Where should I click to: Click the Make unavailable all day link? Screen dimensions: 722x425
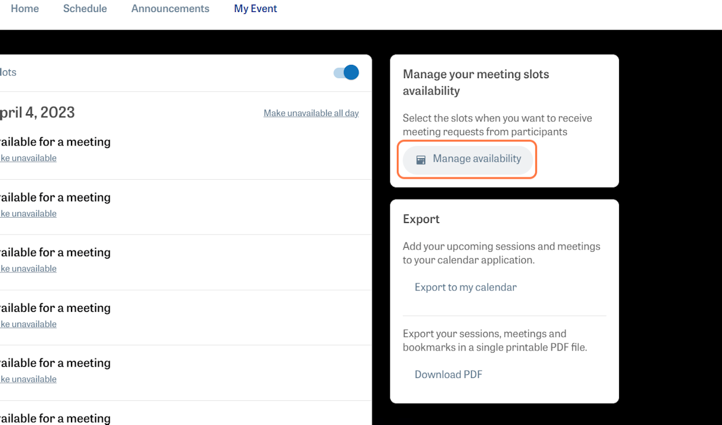pyautogui.click(x=311, y=113)
